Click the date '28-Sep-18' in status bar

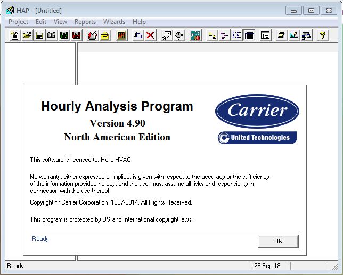tap(267, 266)
